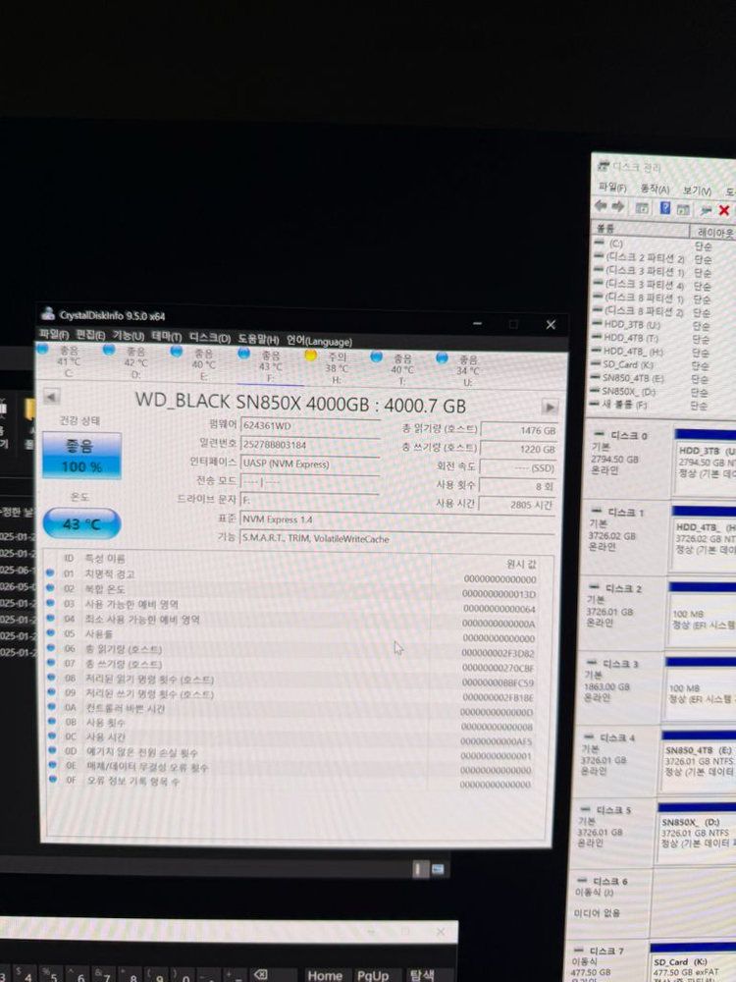Go to next disk with right arrow in CrystalDiskInfo

(549, 408)
